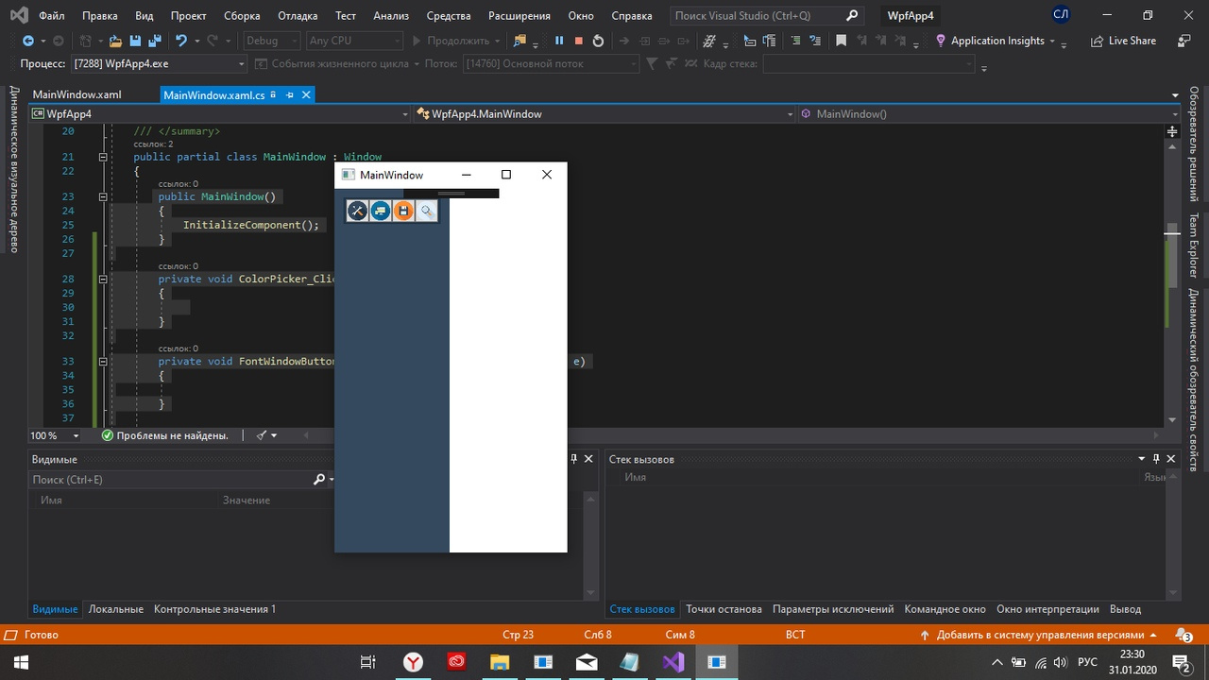Image resolution: width=1209 pixels, height=680 pixels.
Task: Collapse the FontWindowButton method at line 33
Action: coord(103,362)
